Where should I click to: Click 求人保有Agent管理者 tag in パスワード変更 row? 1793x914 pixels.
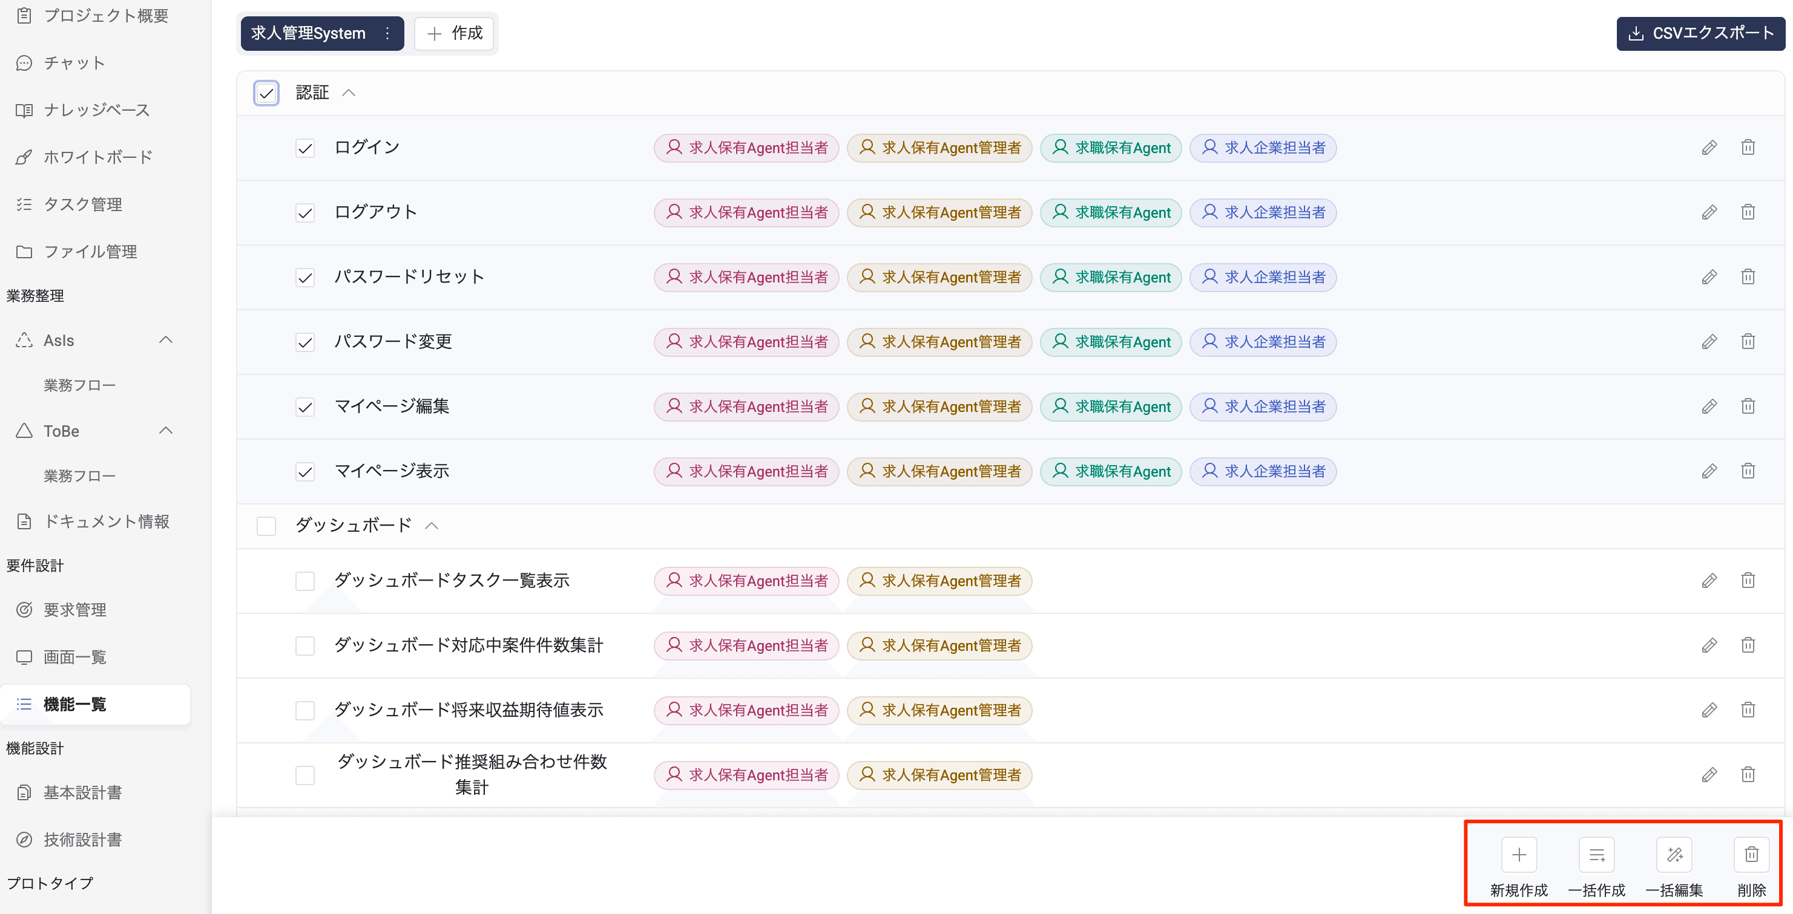click(x=939, y=342)
